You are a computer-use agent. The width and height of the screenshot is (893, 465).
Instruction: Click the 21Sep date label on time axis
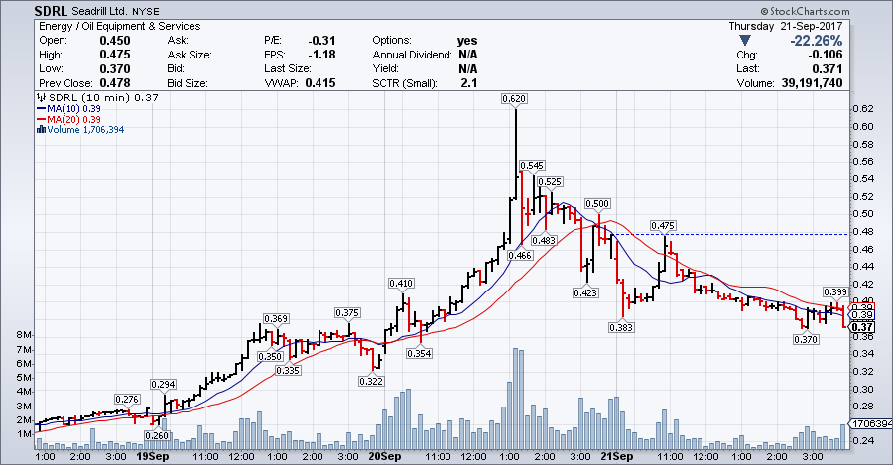click(x=616, y=457)
